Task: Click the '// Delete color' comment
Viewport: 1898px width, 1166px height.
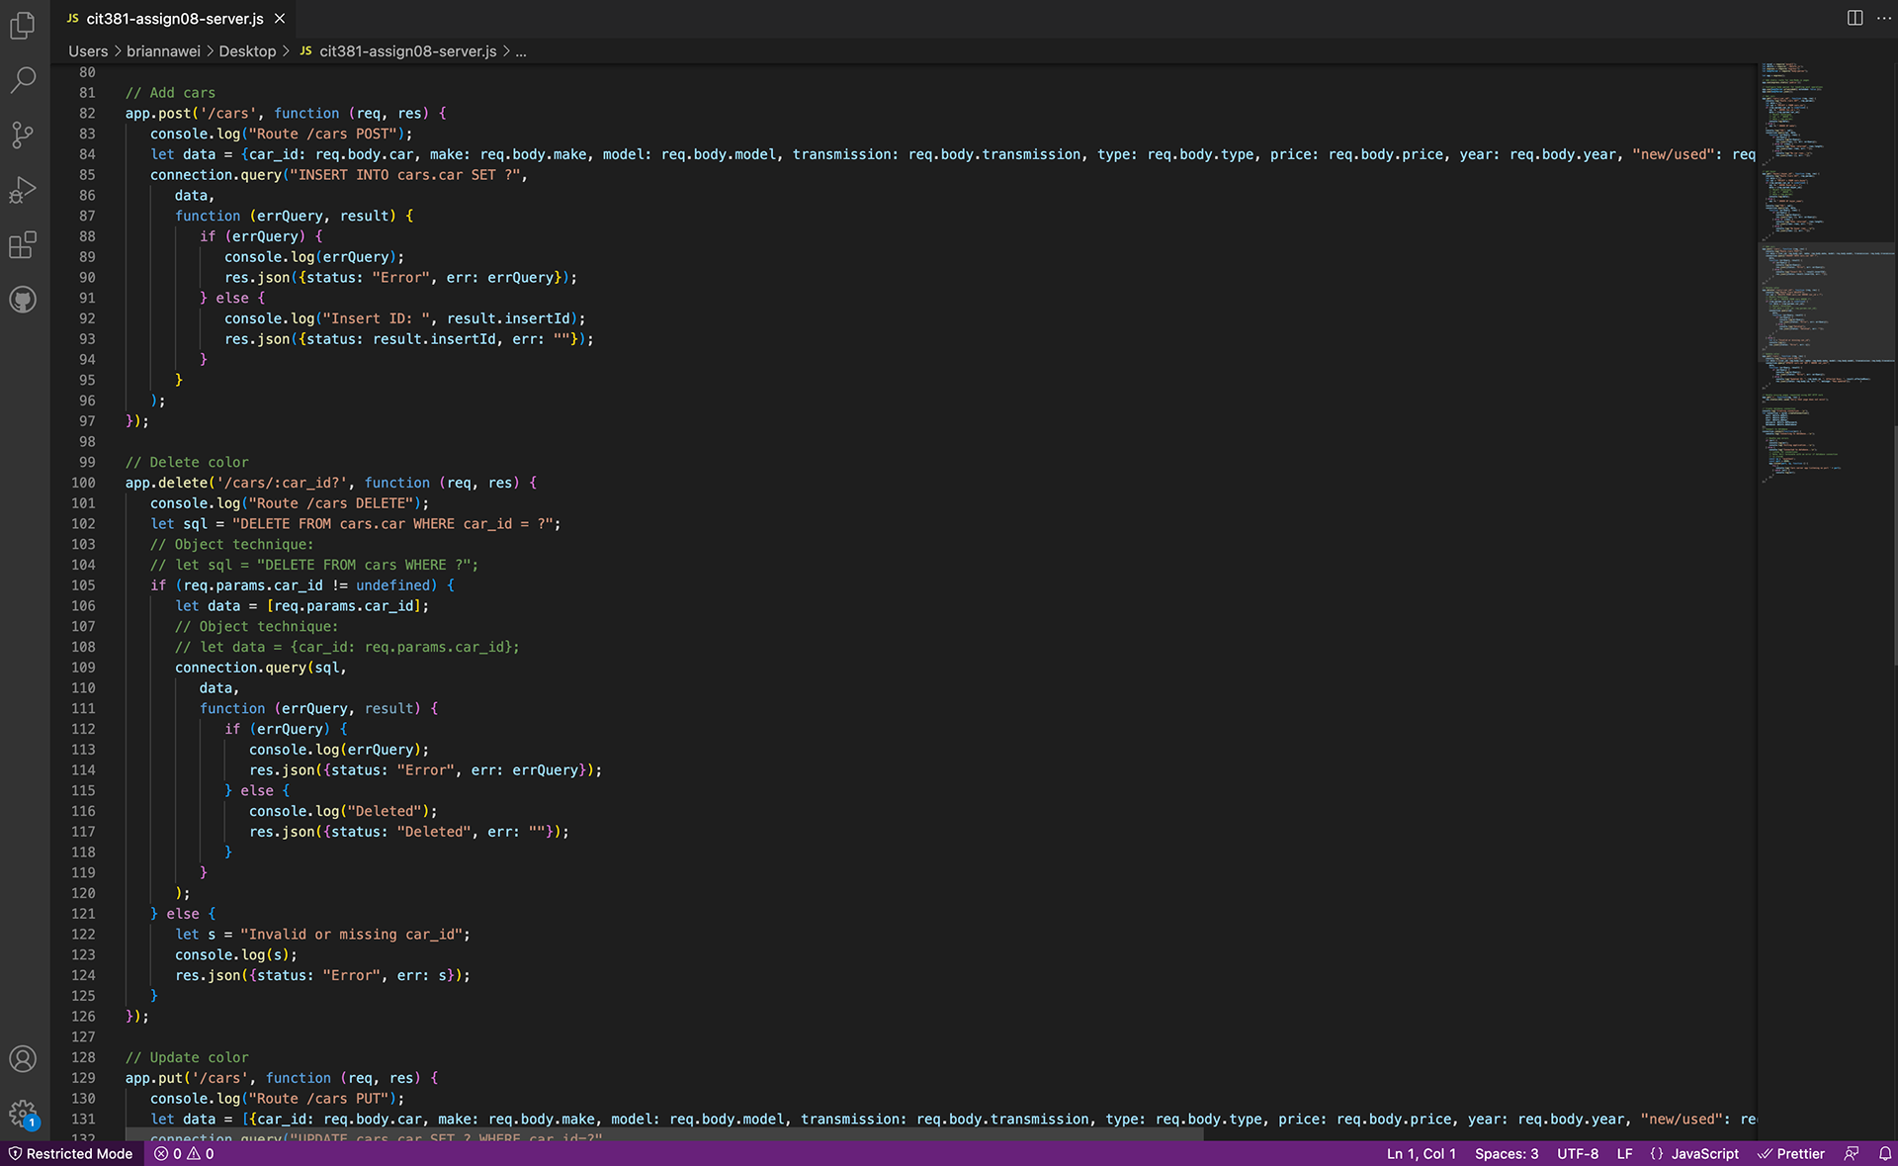Action: click(x=187, y=463)
